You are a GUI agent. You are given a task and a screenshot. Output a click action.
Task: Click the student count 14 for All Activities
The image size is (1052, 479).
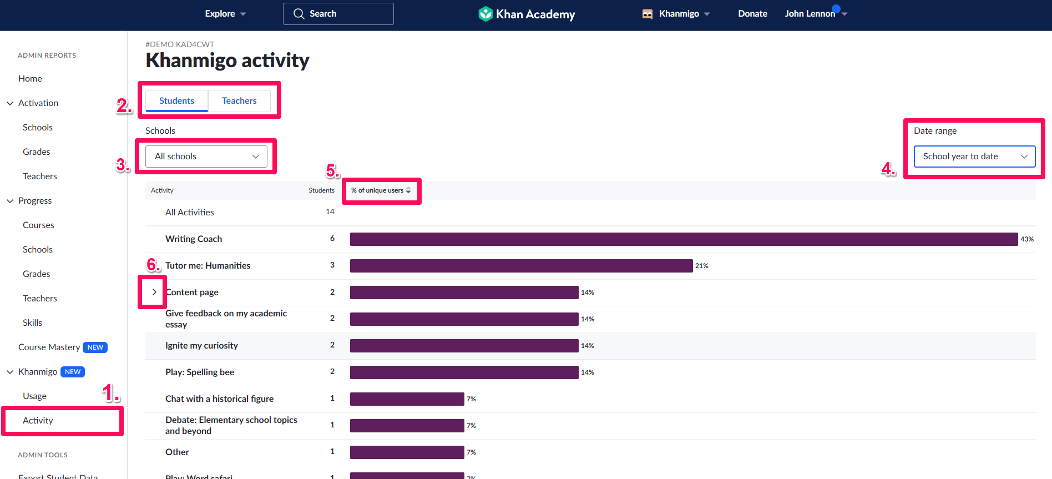[x=330, y=212]
